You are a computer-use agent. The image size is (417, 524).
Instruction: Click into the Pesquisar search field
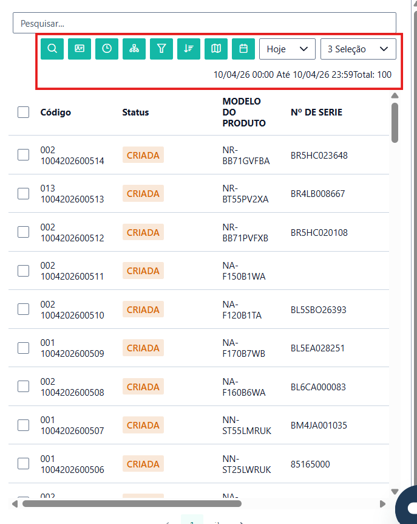point(204,23)
